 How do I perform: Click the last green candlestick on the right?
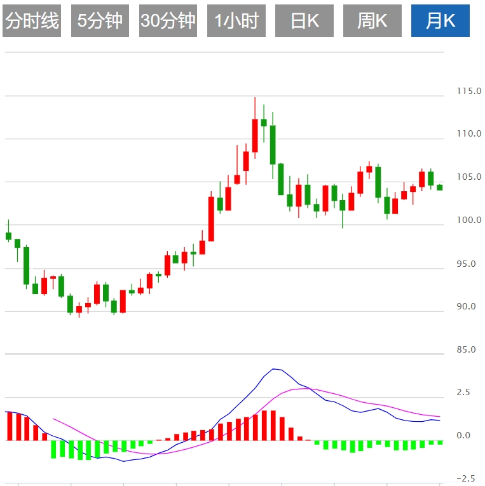[x=440, y=187]
